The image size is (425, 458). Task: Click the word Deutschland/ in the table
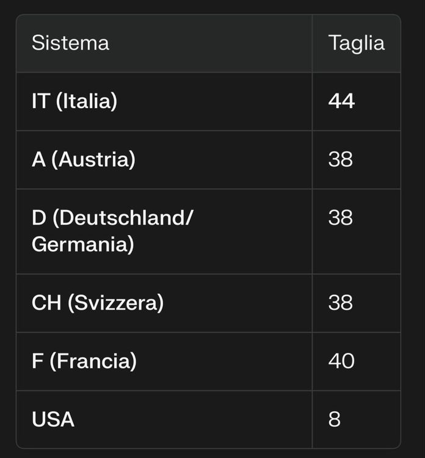click(x=126, y=218)
